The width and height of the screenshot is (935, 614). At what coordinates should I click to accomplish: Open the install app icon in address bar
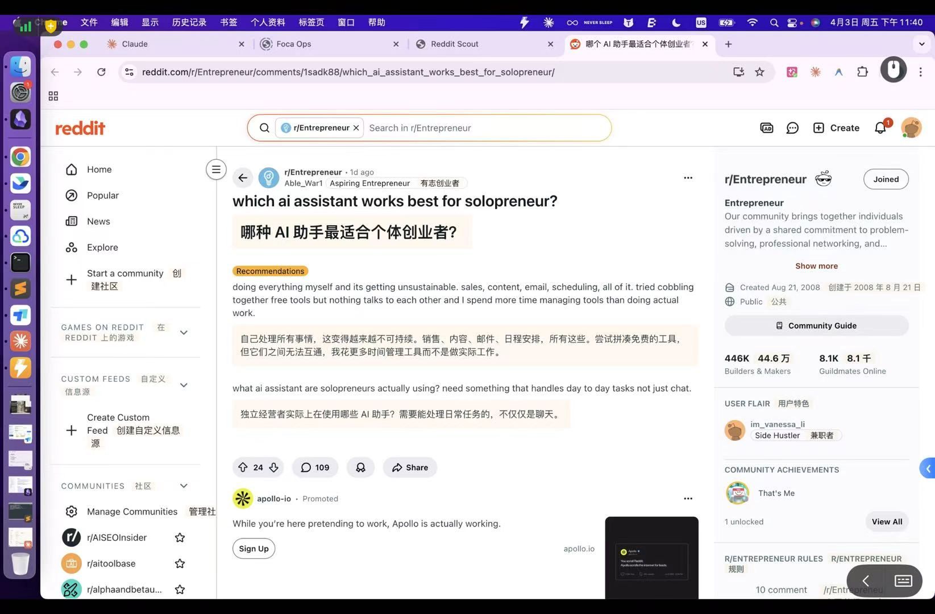738,72
